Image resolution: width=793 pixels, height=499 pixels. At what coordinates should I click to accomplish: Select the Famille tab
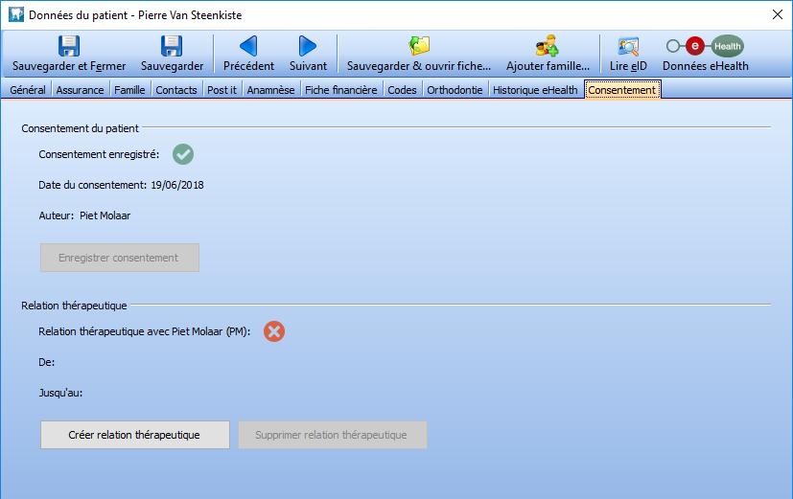point(129,90)
